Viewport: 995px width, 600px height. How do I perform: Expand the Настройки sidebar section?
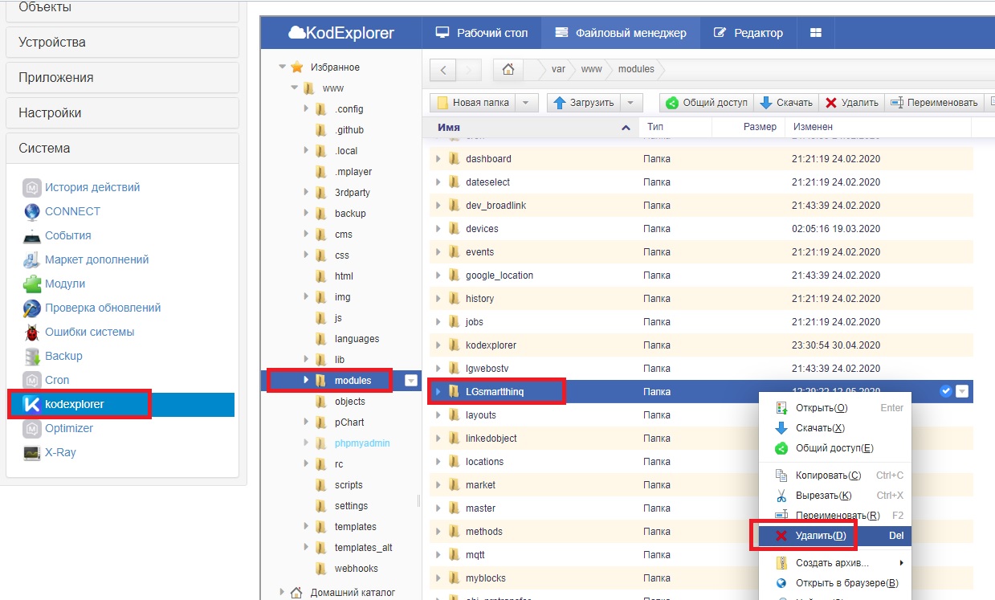coord(122,112)
